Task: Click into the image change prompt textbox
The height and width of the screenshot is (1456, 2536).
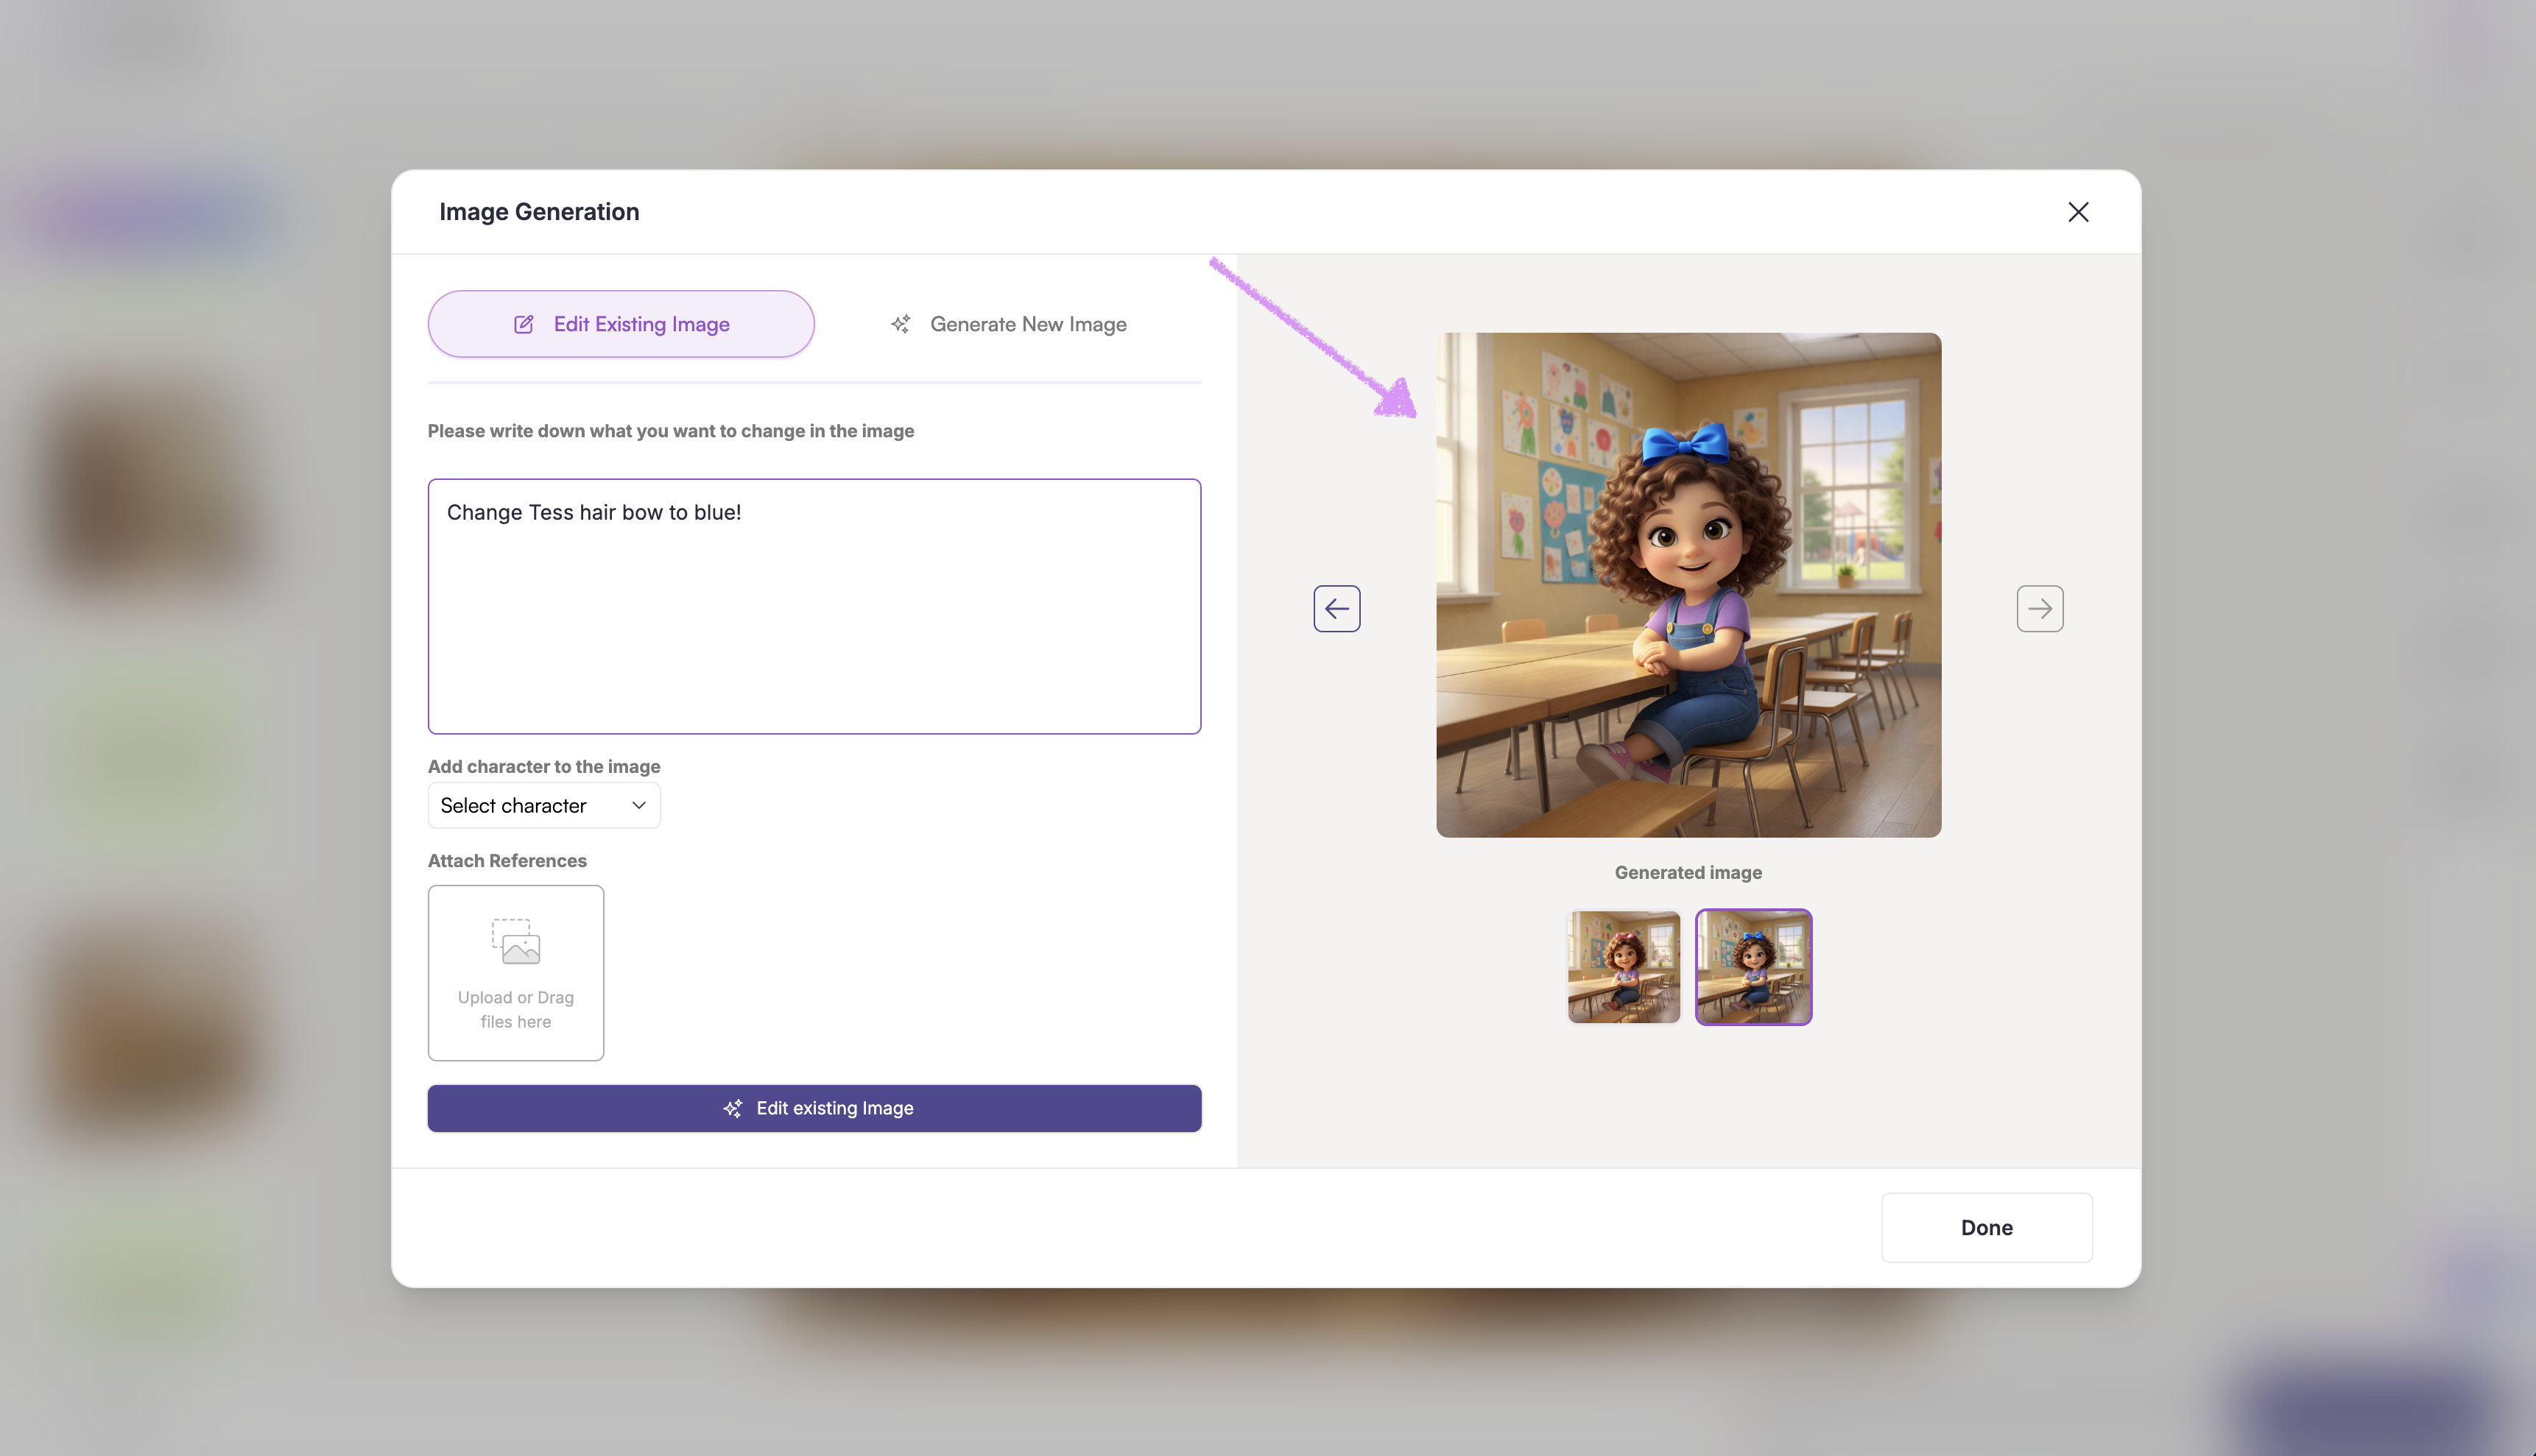Action: click(814, 620)
